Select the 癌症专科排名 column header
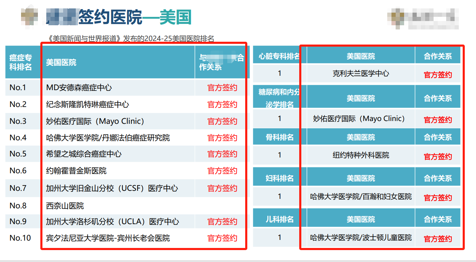This screenshot has width=476, height=262. click(21, 62)
